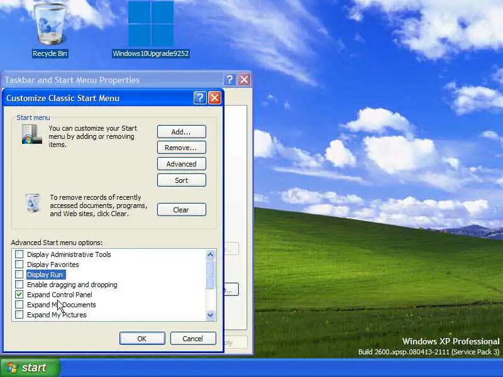Viewport: 503px width, 377px height.
Task: Check Expand My Pictures option
Action: (19, 315)
